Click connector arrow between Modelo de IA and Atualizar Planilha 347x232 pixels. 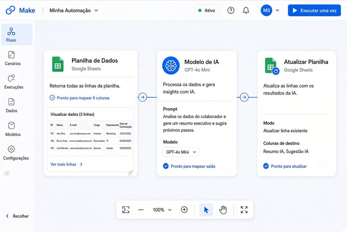(244, 97)
